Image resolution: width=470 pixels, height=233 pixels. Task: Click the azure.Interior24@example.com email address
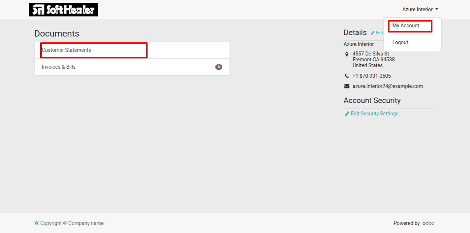(388, 87)
